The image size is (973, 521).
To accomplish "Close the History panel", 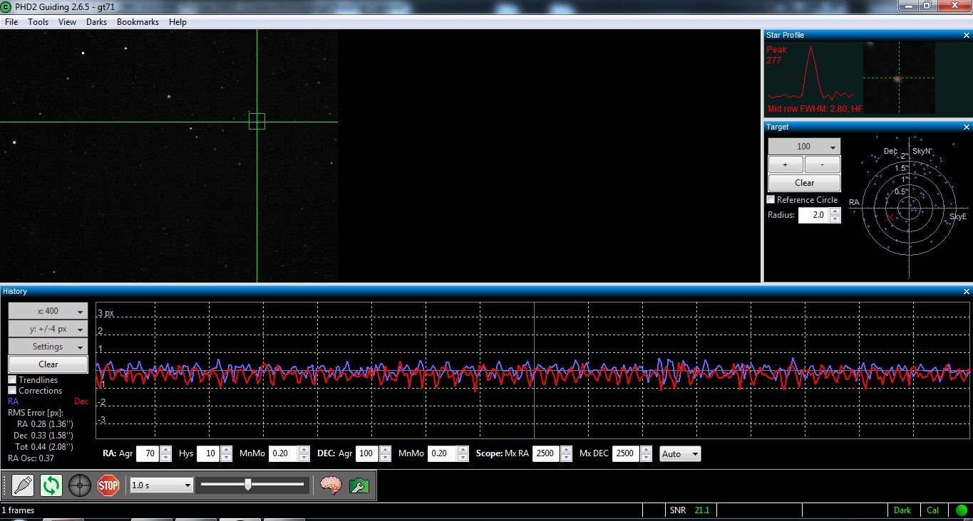I will (967, 292).
